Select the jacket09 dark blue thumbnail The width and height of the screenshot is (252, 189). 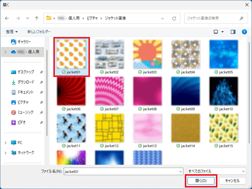tap(186, 91)
